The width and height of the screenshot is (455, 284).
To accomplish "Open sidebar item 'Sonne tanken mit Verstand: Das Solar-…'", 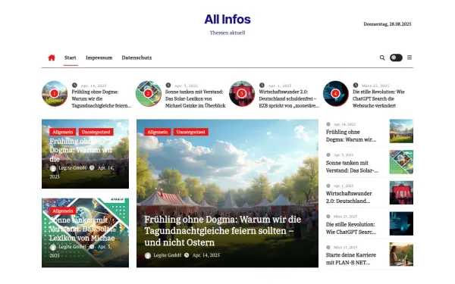I will point(353,167).
